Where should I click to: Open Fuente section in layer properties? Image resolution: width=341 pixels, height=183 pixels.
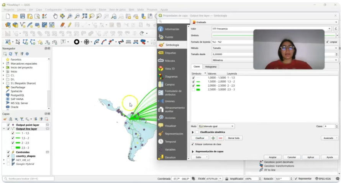click(172, 37)
